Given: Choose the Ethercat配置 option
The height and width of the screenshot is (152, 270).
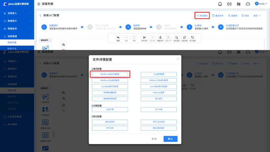Looking at the screenshot, I should [x=159, y=93].
